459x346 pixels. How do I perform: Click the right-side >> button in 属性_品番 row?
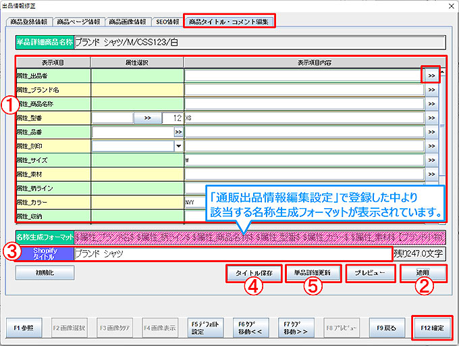431,132
